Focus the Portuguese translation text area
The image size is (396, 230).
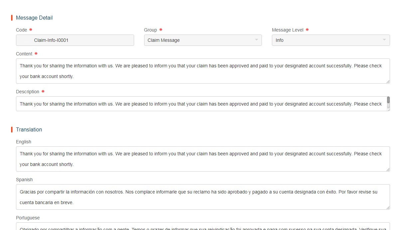[203, 227]
